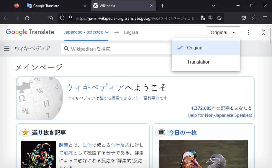Open the enzyme protein thumbnail image
This screenshot has height=168, width=272.
[38, 154]
